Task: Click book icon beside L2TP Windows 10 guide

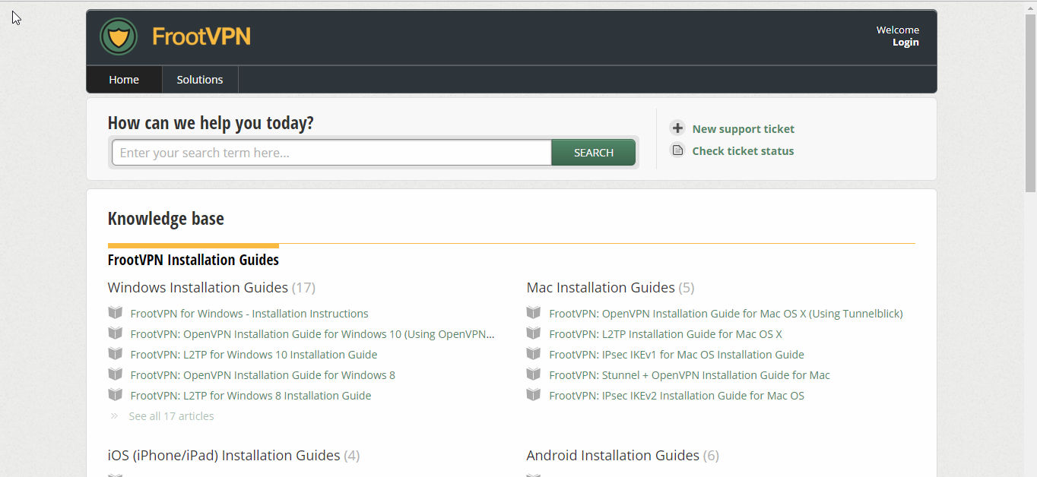Action: (115, 354)
